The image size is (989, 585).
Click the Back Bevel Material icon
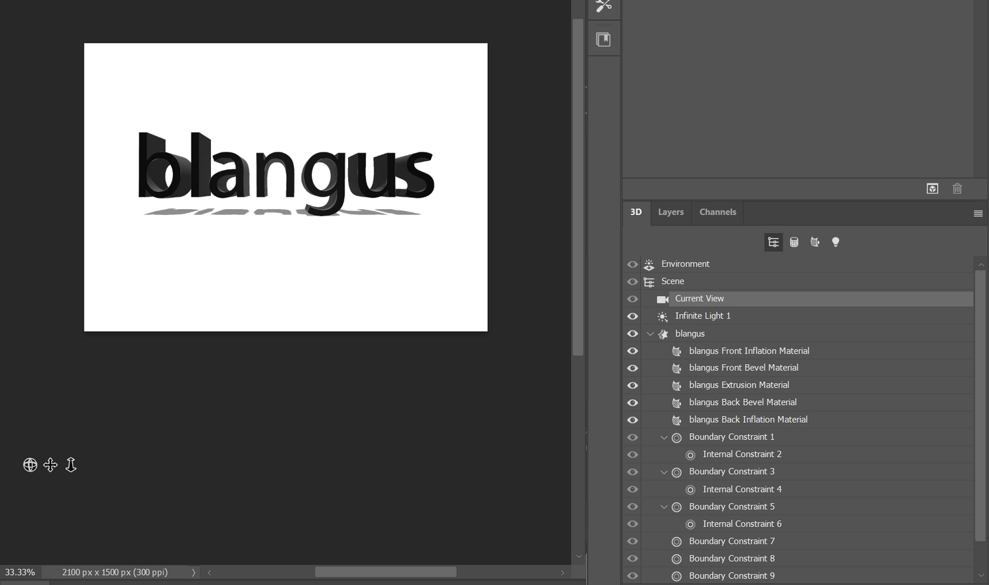(x=676, y=402)
